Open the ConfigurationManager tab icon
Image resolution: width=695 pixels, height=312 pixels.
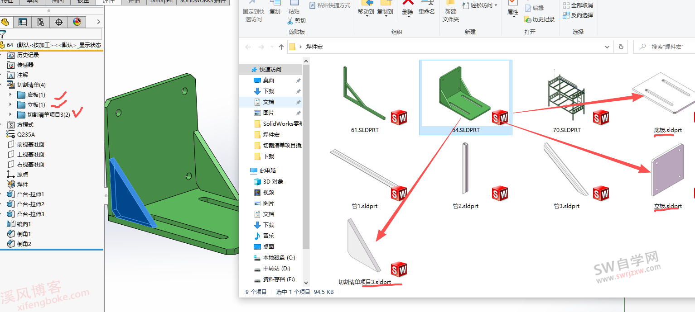point(41,22)
